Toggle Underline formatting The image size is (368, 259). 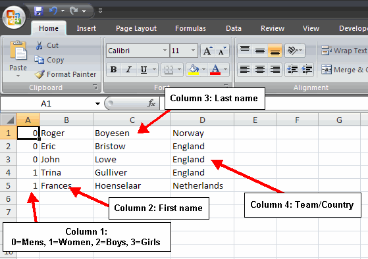(144, 70)
